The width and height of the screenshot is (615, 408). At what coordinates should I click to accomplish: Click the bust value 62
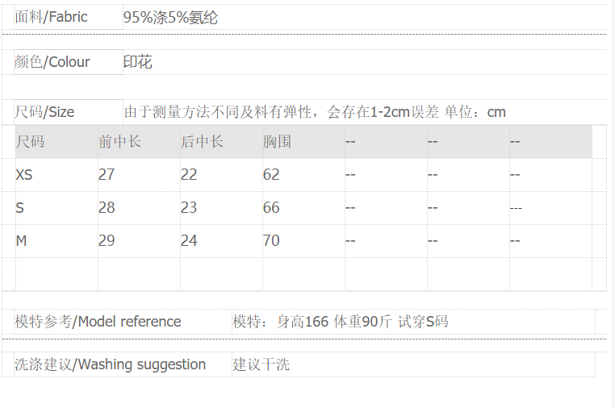(271, 175)
